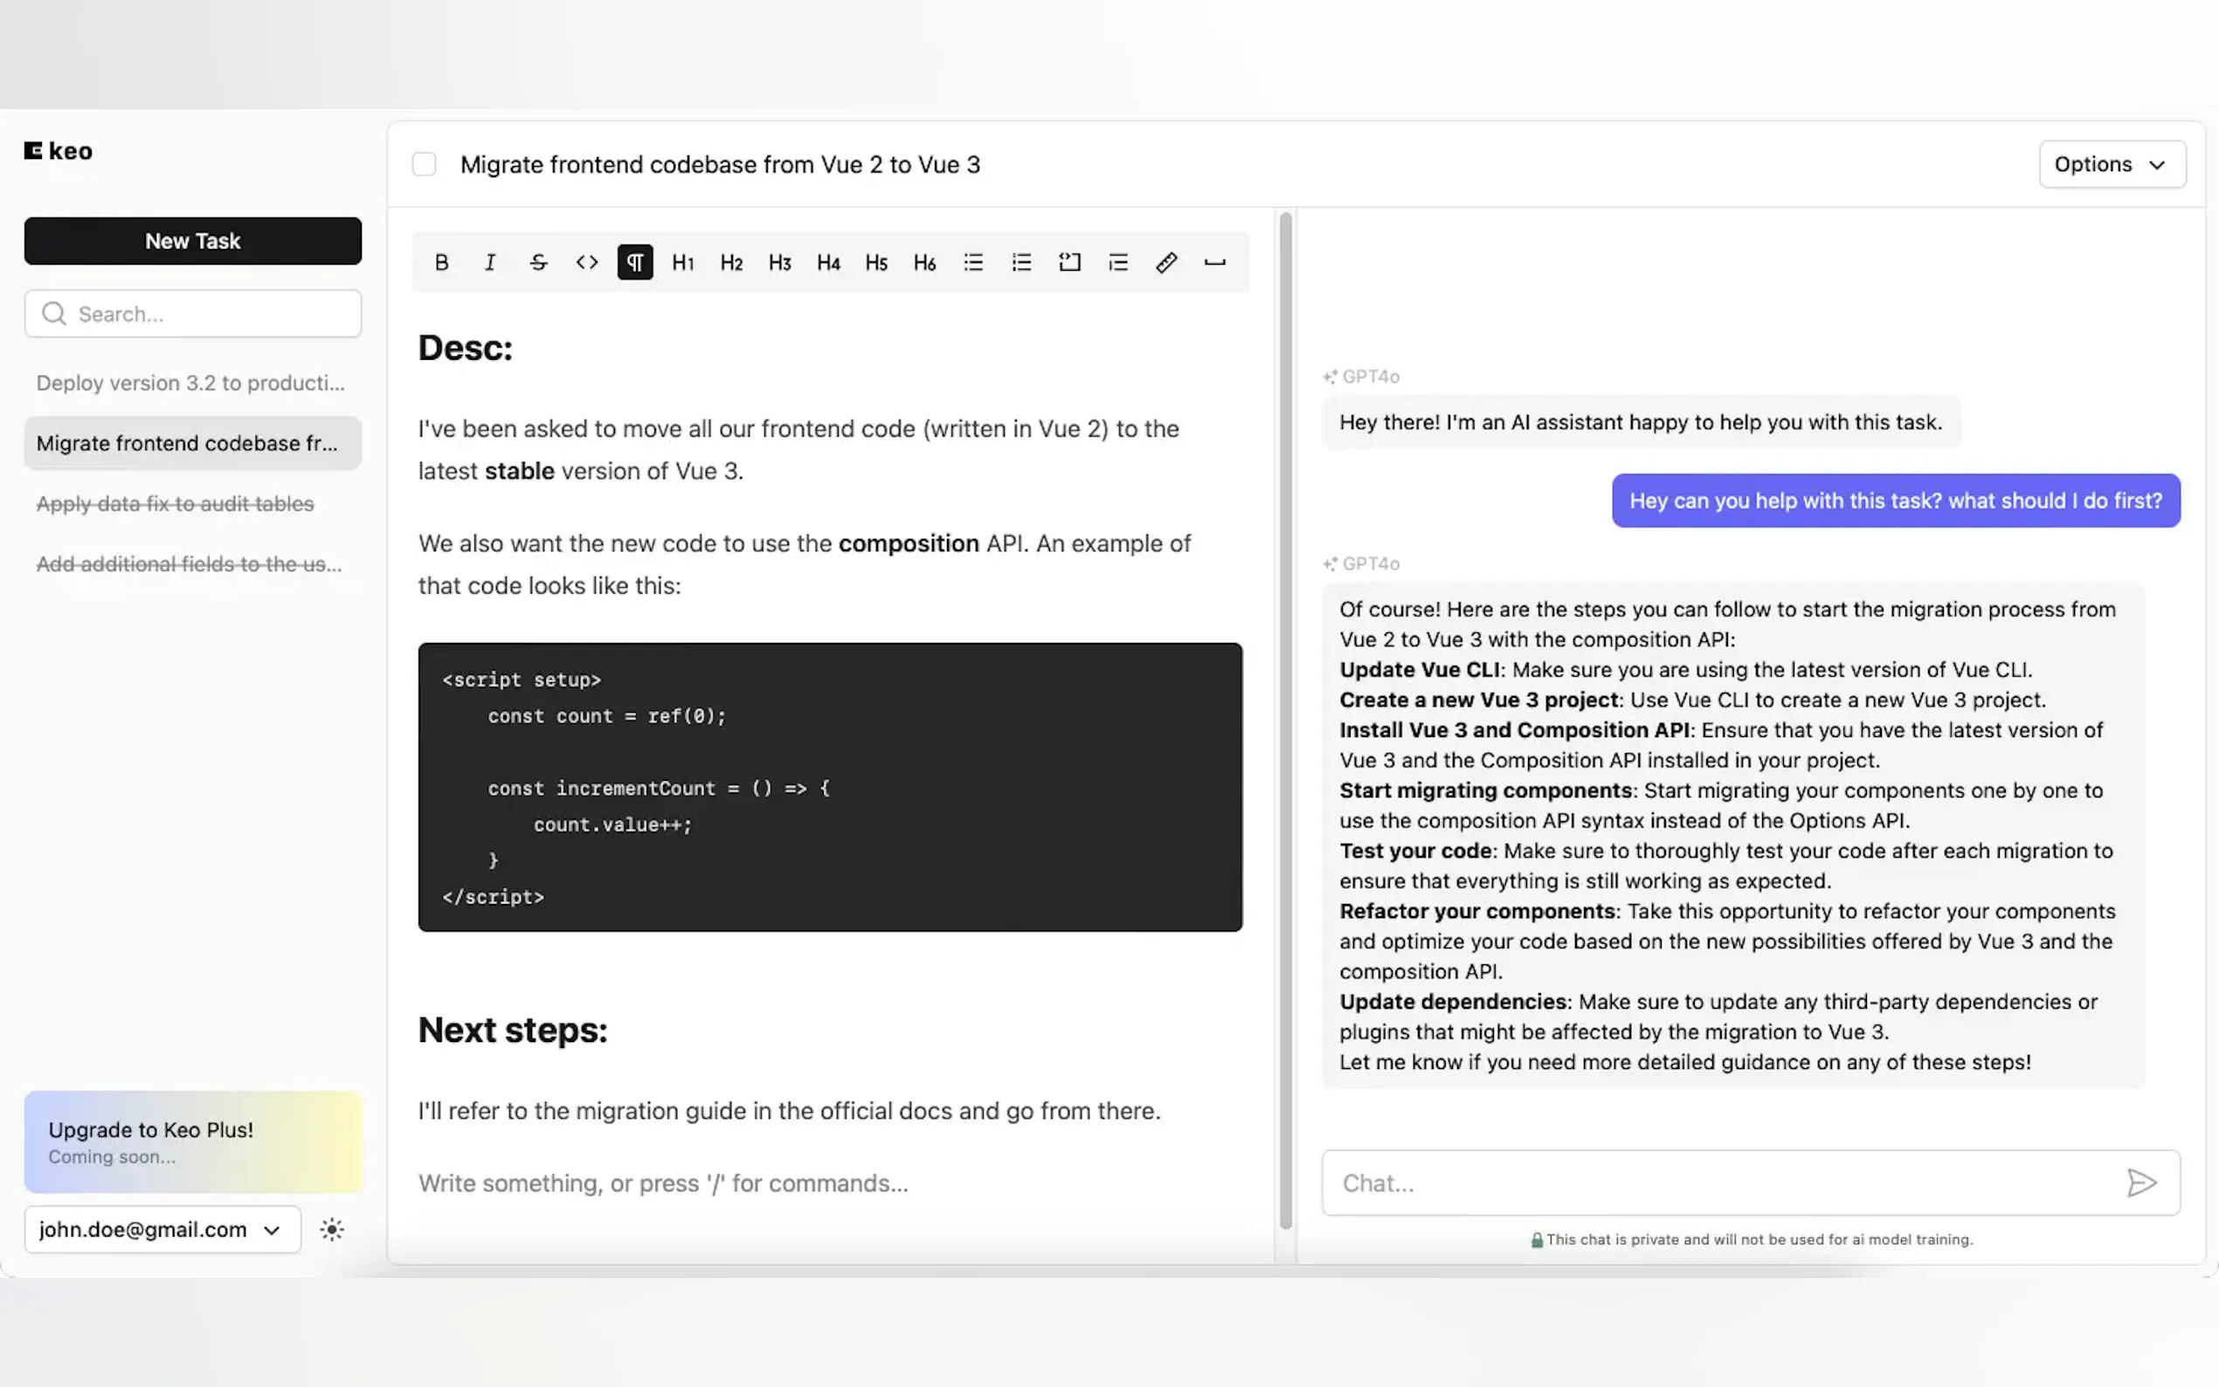Add a link using the link icon

(x=1166, y=262)
